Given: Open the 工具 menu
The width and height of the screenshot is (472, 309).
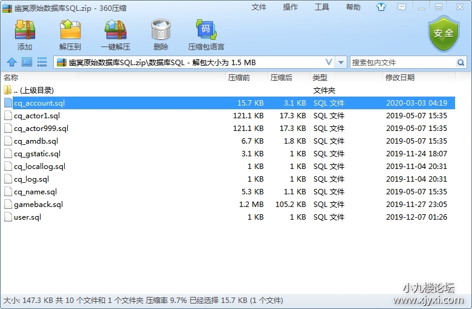Looking at the screenshot, I should pos(322,7).
